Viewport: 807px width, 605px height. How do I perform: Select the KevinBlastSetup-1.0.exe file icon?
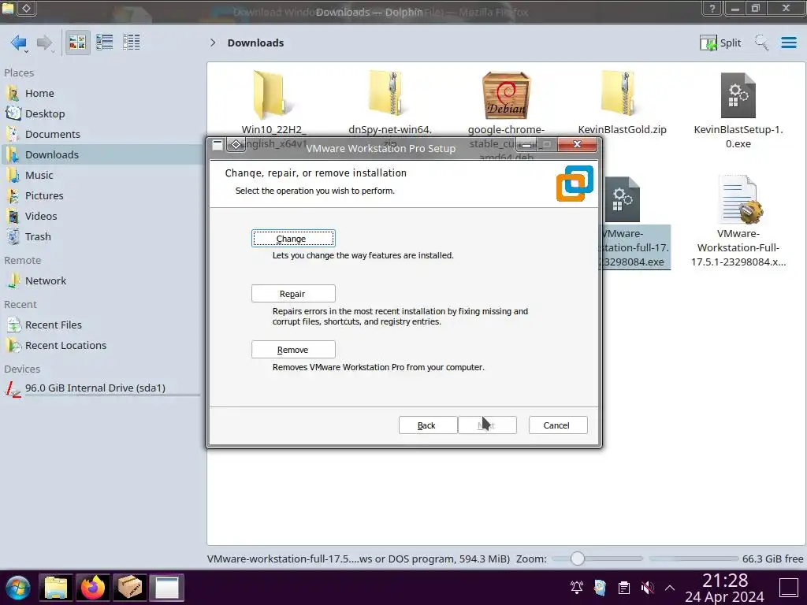pos(738,95)
